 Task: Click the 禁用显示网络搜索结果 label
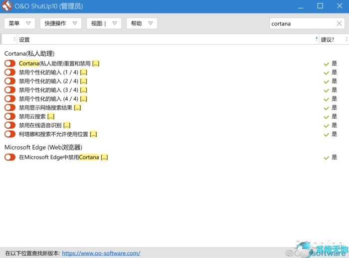click(x=46, y=108)
